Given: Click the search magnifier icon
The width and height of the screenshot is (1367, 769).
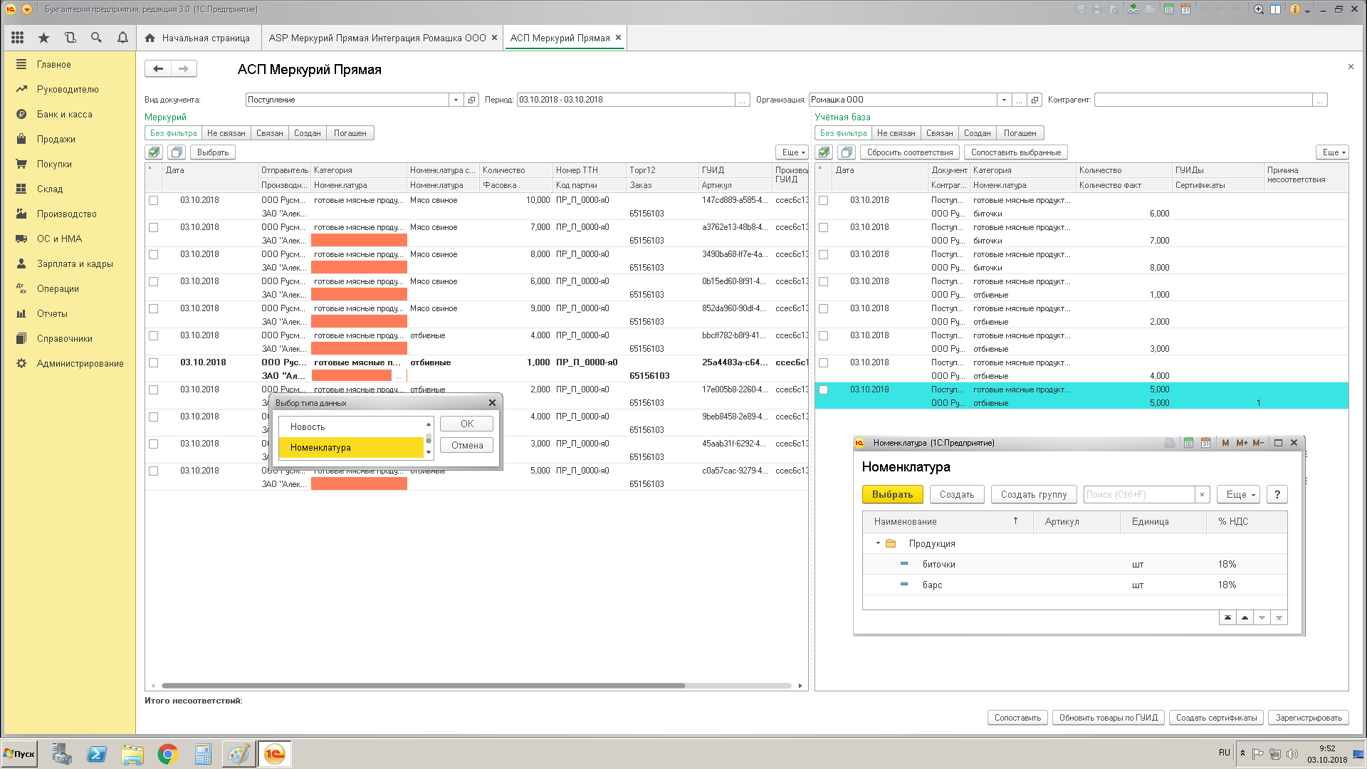Looking at the screenshot, I should click(x=96, y=38).
